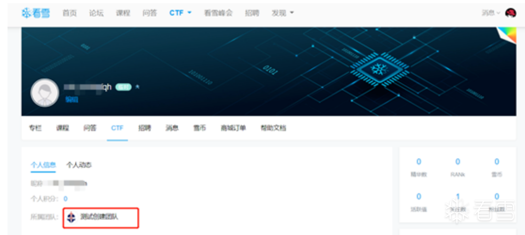
Task: Open the 消息 dropdown in header
Action: (x=491, y=13)
